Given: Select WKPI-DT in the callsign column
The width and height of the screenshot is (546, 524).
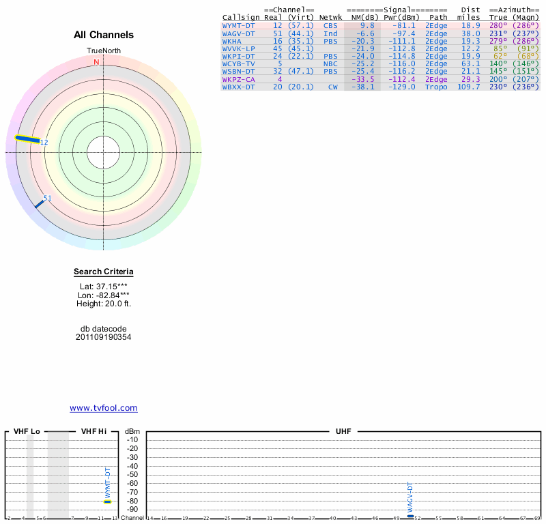Looking at the screenshot, I should pos(238,56).
